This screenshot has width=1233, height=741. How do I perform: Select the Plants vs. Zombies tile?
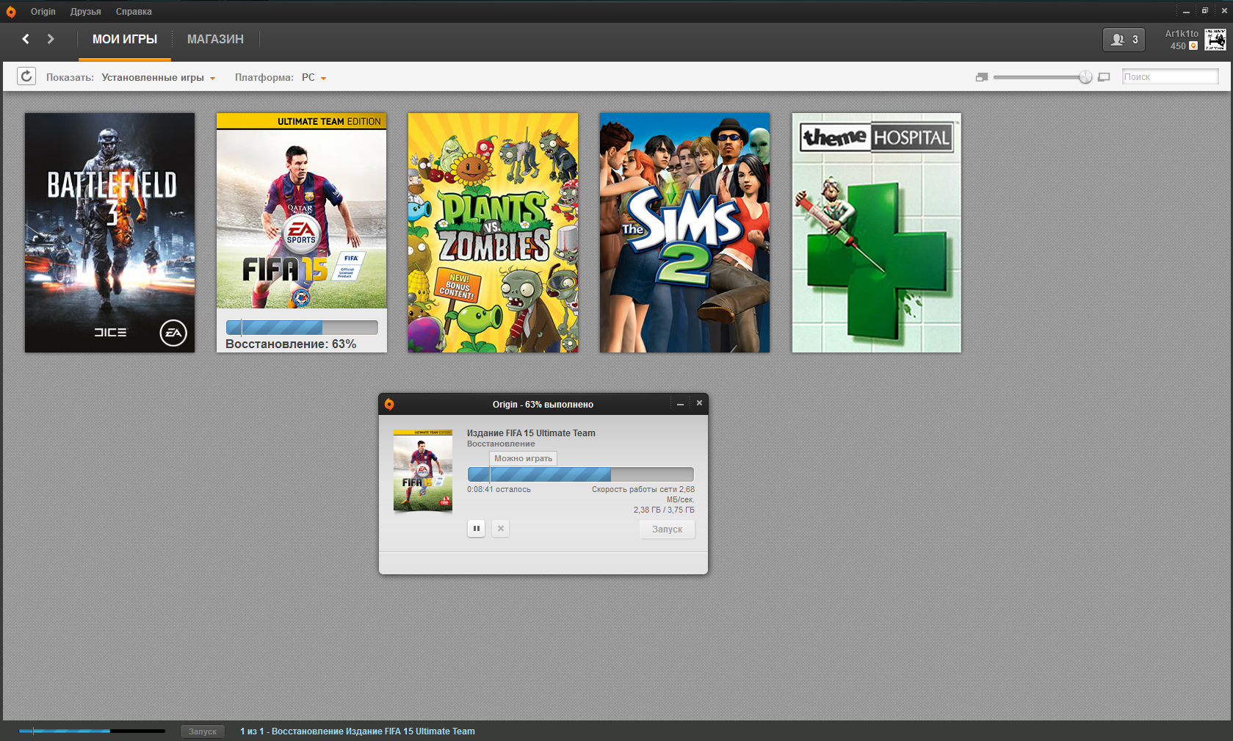[493, 233]
